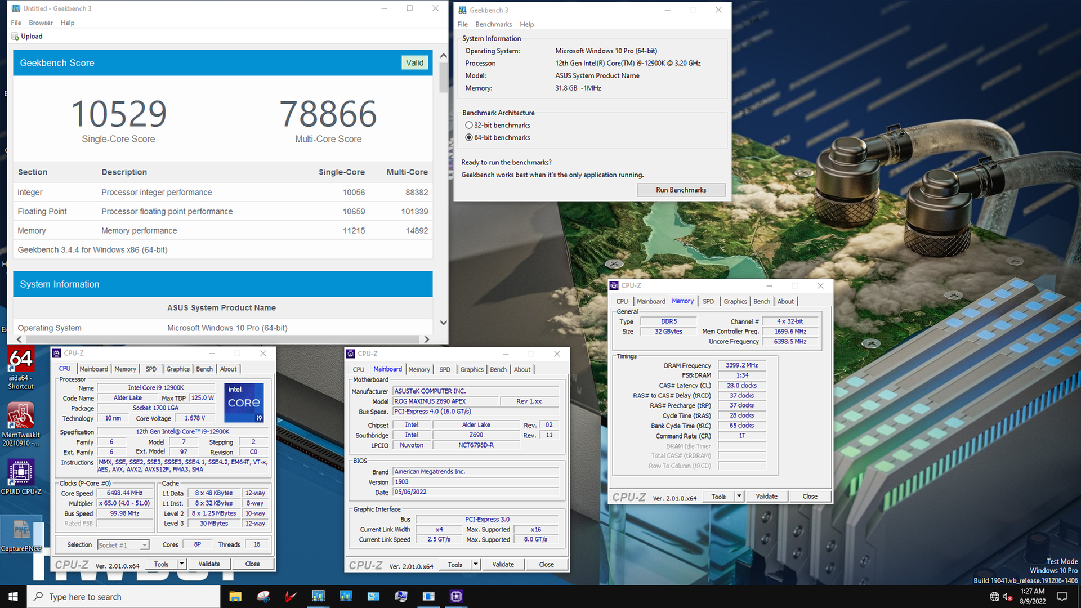Click the multi-core score 78866
The width and height of the screenshot is (1081, 608).
328,114
